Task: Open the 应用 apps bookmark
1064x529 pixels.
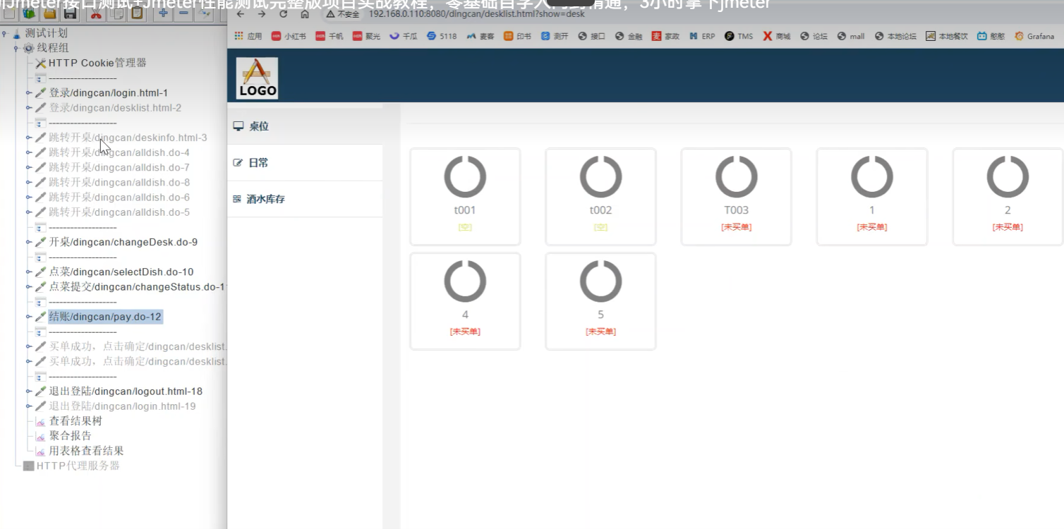Action: click(x=248, y=36)
